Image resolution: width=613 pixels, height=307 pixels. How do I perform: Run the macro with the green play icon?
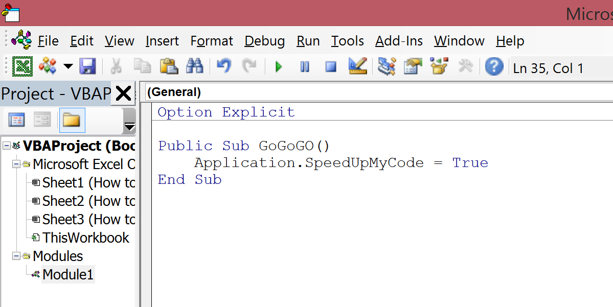pos(279,67)
